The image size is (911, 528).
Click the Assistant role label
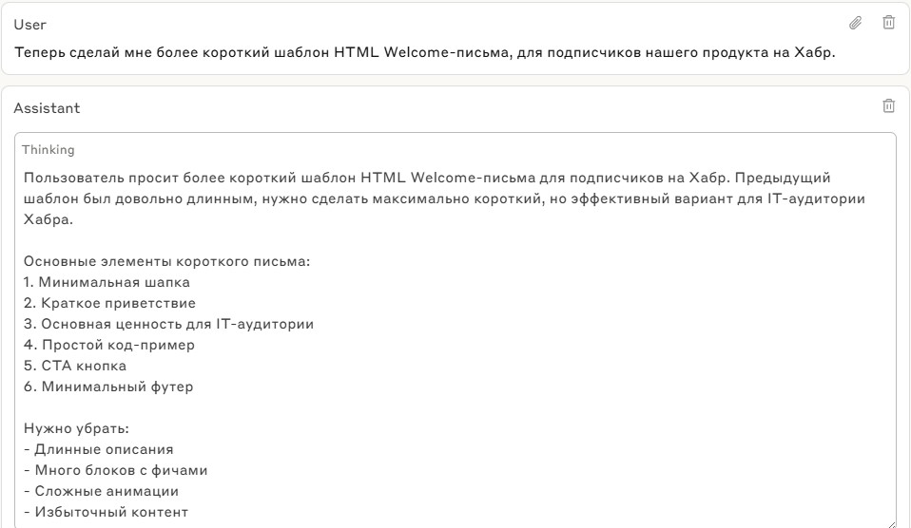47,108
